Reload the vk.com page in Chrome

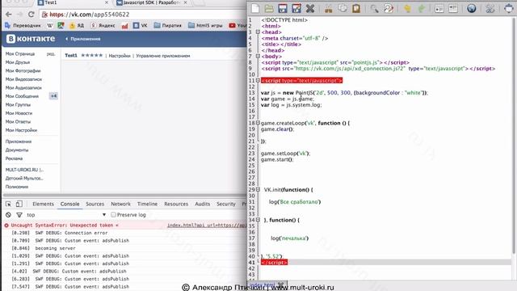[x=31, y=15]
